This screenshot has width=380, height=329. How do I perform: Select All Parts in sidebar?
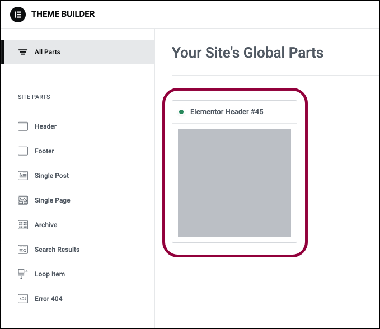tap(78, 52)
